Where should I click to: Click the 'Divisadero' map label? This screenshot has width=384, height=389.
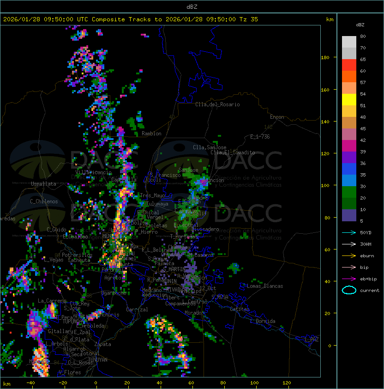pyautogui.click(x=205, y=229)
